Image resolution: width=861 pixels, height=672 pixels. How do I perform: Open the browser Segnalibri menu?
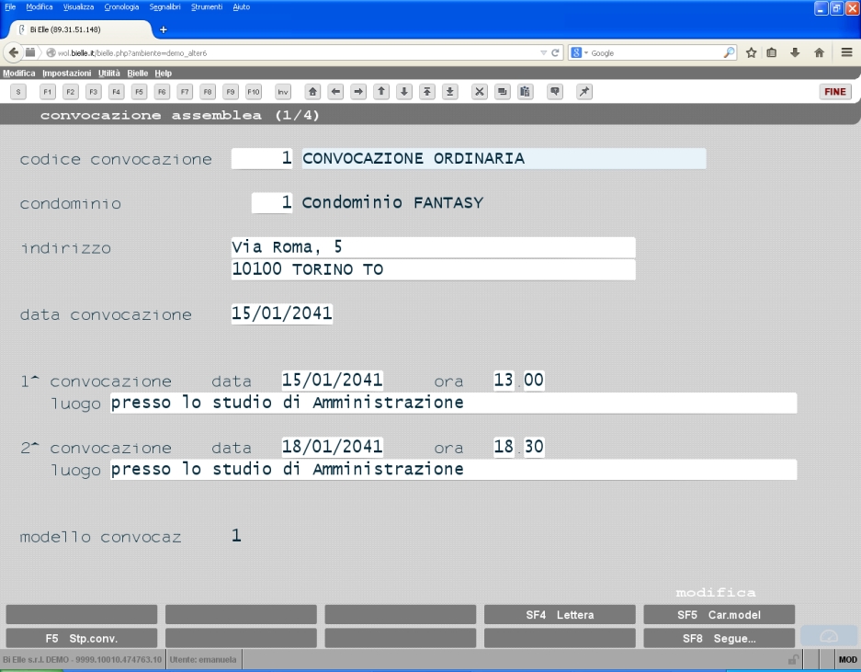click(164, 7)
